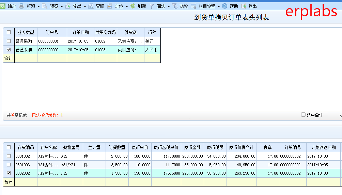Click the 订单日期 column header

click(80, 32)
